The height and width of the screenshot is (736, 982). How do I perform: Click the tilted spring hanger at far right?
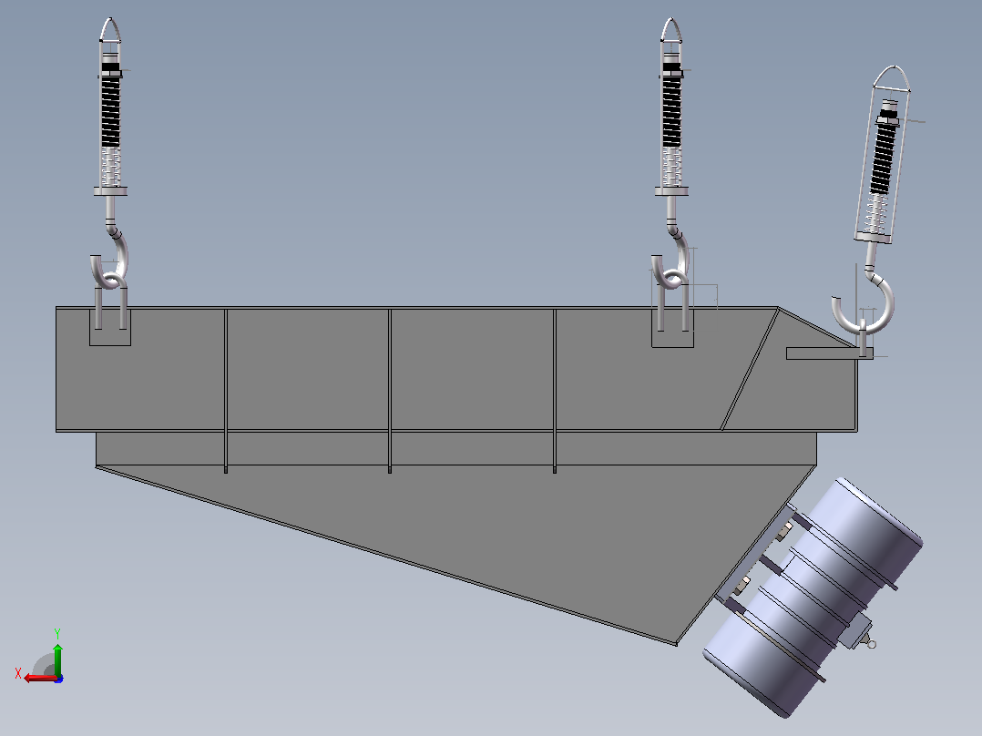coord(884,153)
